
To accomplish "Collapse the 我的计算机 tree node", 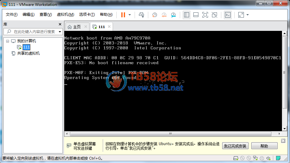I will (8, 41).
